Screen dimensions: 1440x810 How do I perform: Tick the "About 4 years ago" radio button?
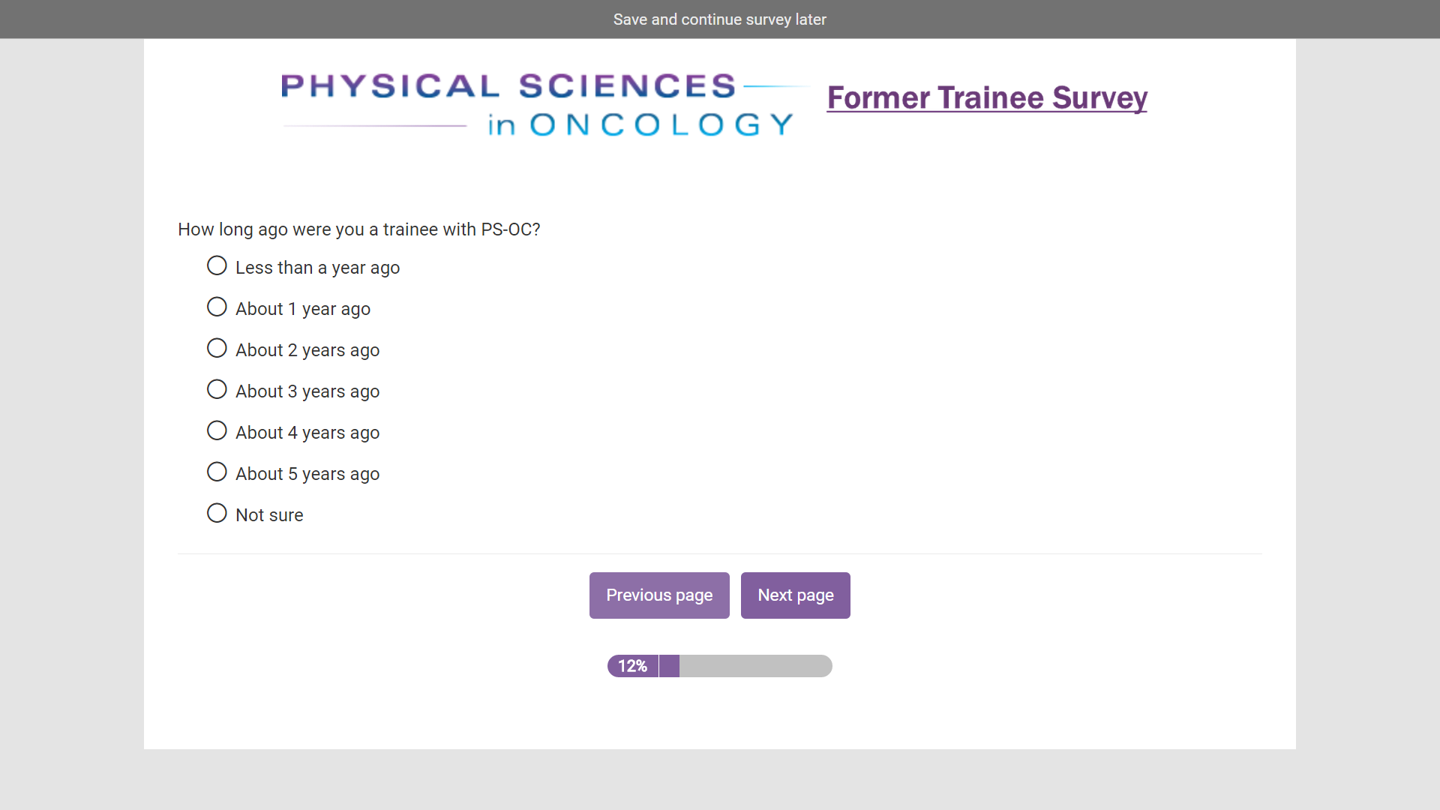click(217, 430)
